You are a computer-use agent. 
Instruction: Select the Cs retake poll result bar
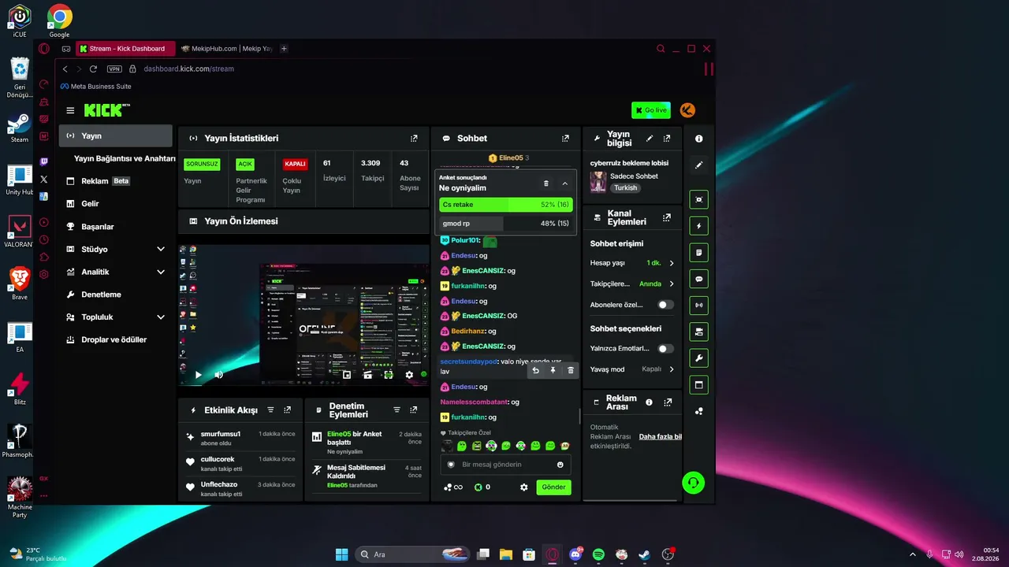506,205
